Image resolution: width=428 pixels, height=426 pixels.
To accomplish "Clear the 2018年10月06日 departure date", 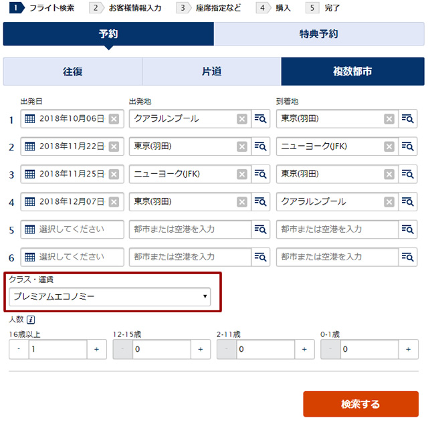I will [x=114, y=119].
